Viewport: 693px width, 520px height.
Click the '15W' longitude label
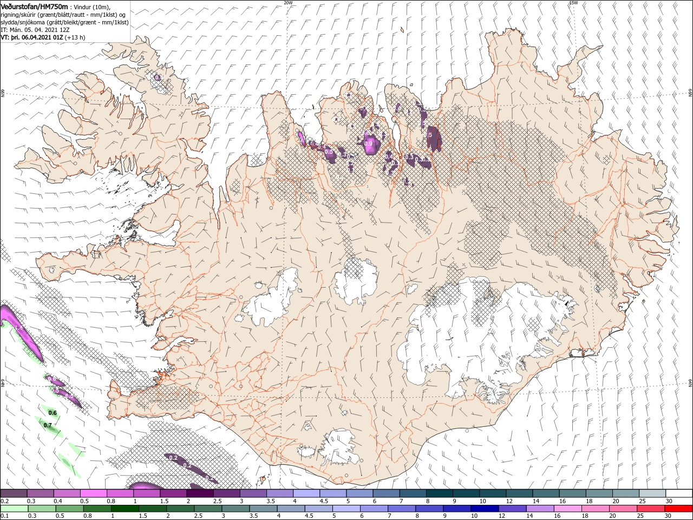573,3
